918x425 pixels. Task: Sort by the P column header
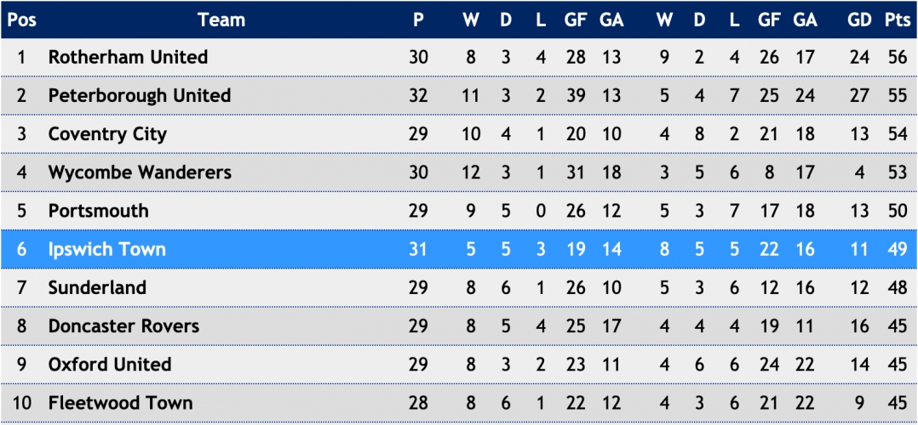click(418, 20)
